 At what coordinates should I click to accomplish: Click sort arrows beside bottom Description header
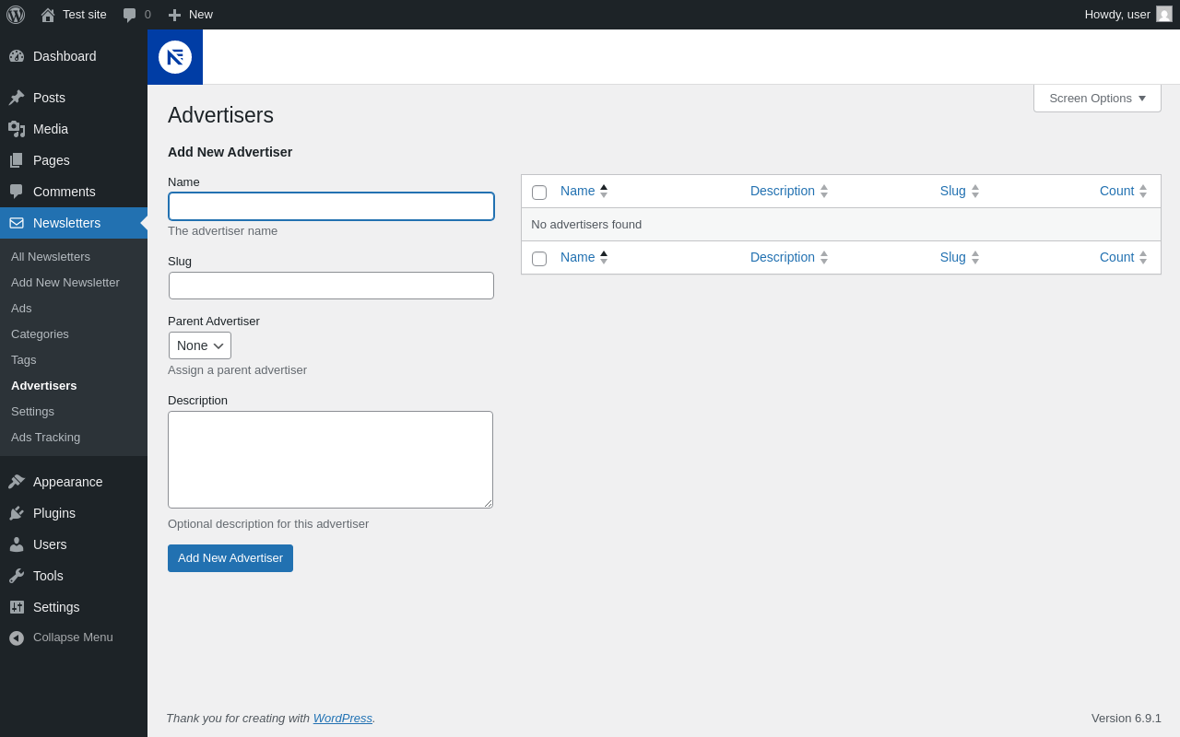(x=824, y=258)
